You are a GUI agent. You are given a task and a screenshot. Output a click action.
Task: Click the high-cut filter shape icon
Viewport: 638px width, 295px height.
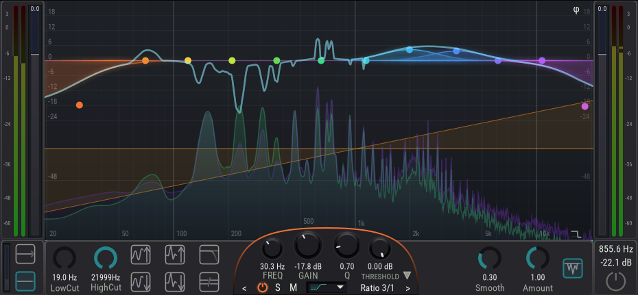pyautogui.click(x=209, y=255)
